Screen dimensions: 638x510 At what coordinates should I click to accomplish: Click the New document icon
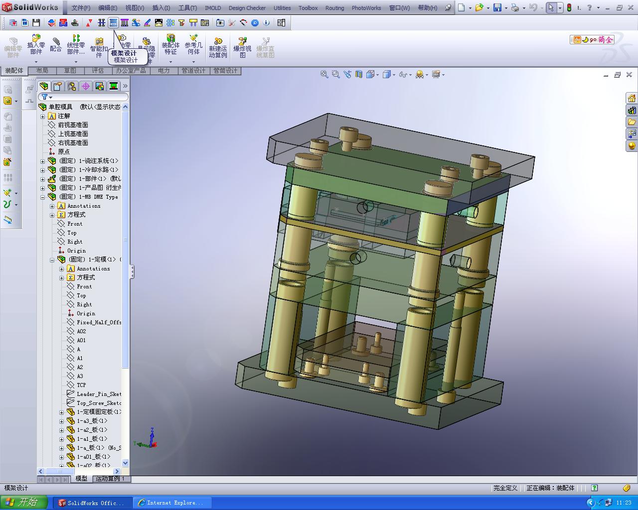461,7
